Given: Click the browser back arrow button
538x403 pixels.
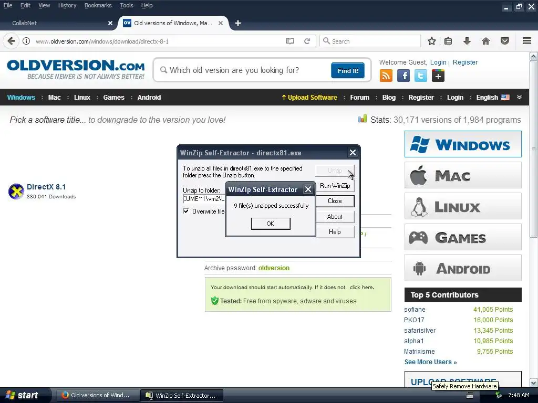Looking at the screenshot, I should coord(11,41).
